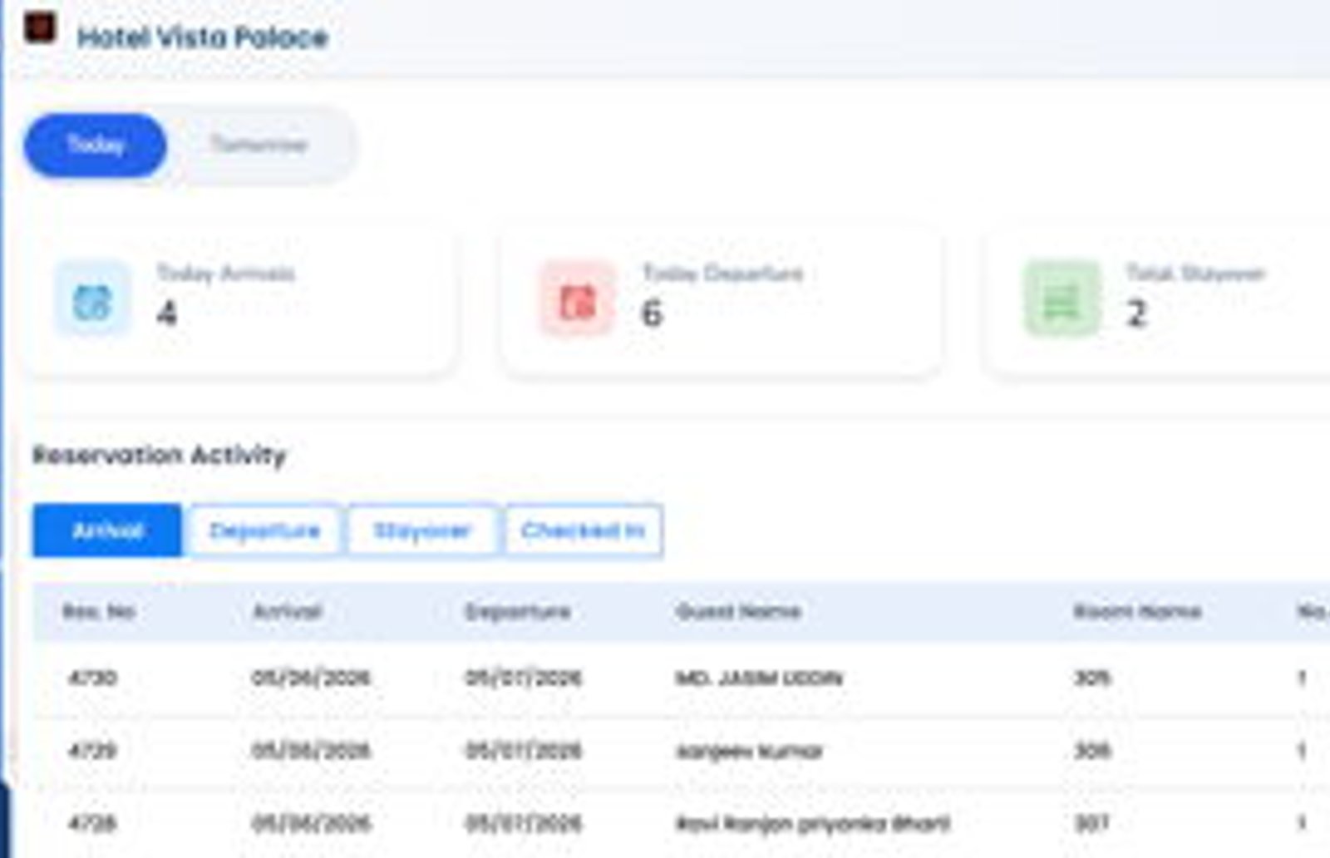Click the Guest Name column header
Viewport: 1330px width, 858px height.
tap(739, 612)
